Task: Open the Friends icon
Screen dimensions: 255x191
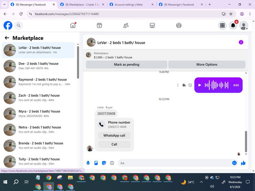Action: point(126,25)
